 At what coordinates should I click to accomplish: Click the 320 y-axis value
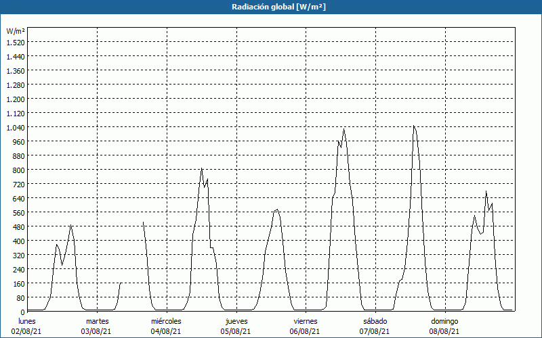[19, 256]
